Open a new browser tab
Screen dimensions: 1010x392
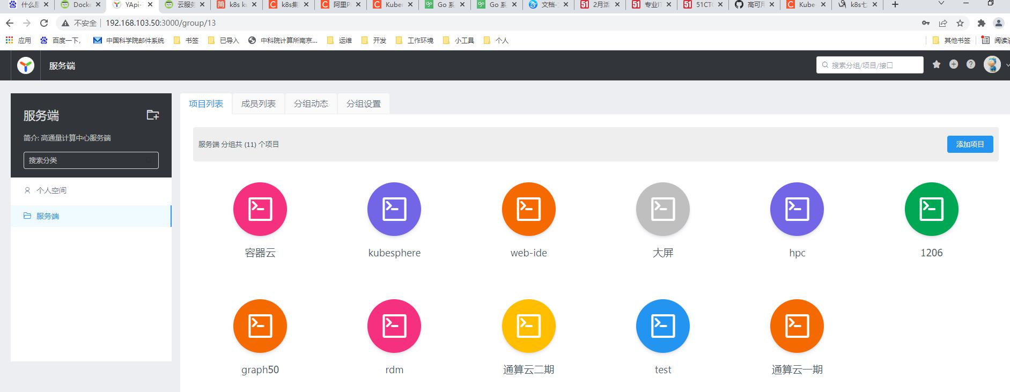coord(895,5)
